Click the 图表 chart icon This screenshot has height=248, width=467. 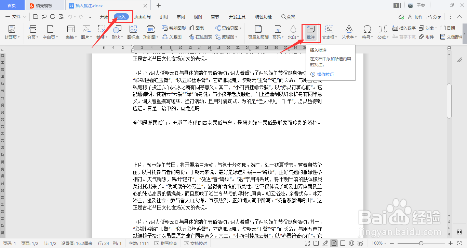click(x=196, y=28)
